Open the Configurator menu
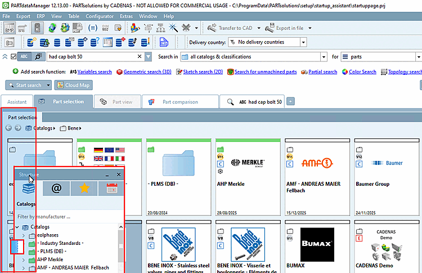Image resolution: width=422 pixels, height=273 pixels. tap(100, 16)
